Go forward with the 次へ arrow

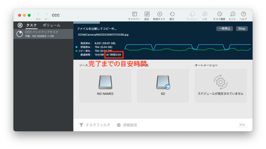(47, 14)
